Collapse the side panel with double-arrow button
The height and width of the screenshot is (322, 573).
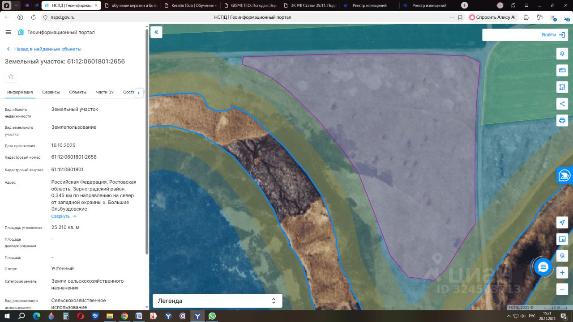[156, 32]
